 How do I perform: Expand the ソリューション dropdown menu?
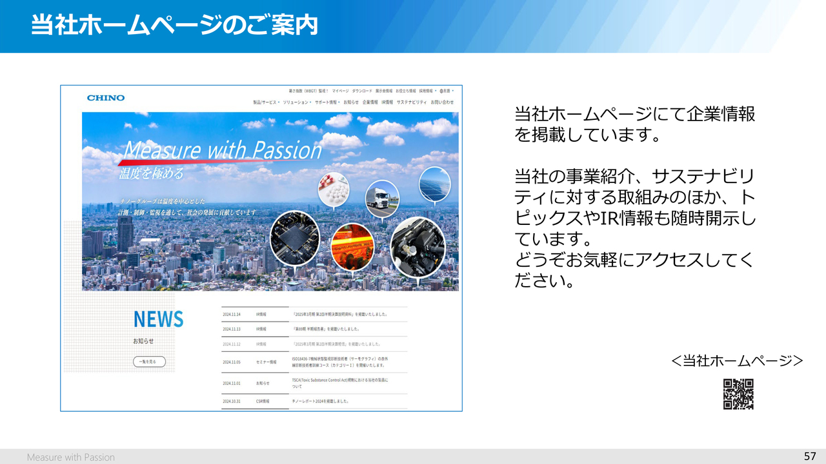coord(297,102)
